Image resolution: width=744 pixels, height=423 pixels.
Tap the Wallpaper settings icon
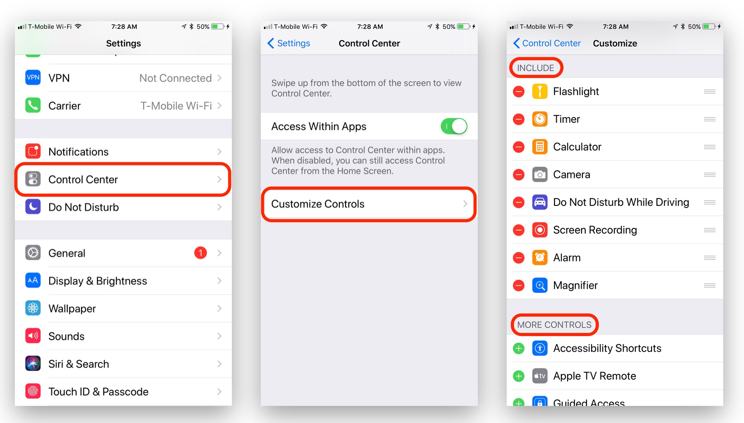click(33, 309)
